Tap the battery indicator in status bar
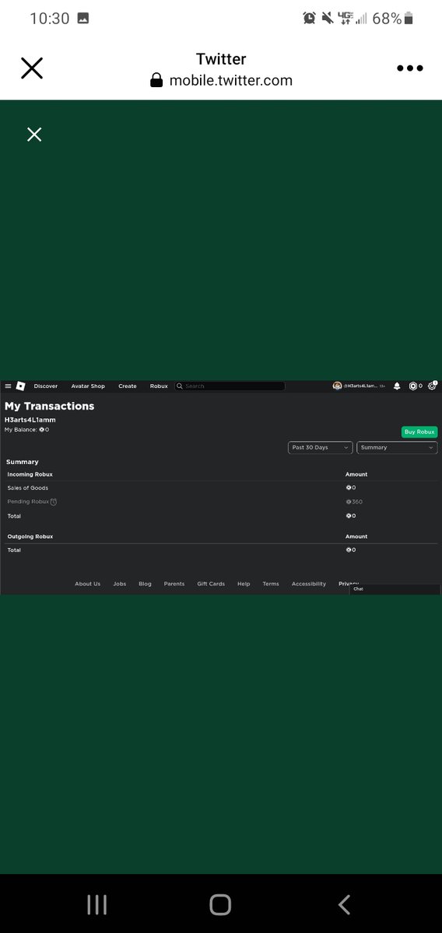This screenshot has height=933, width=442. [409, 19]
